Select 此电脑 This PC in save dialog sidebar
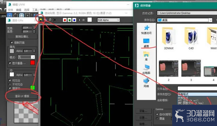 (x=146, y=69)
